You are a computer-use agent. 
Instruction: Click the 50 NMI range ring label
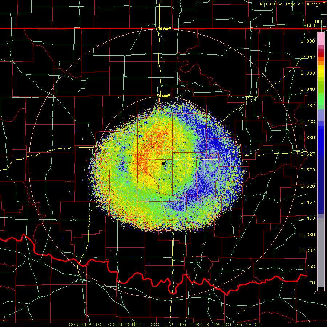163,96
